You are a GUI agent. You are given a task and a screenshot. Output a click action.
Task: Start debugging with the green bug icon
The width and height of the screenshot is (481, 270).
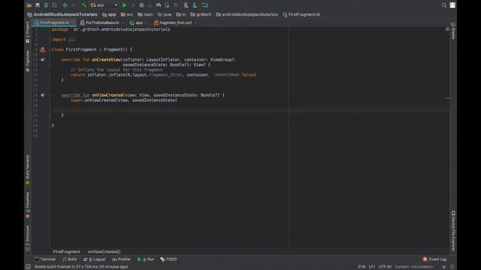142,5
